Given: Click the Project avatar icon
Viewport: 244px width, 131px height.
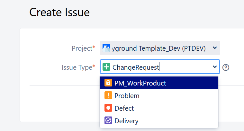Looking at the screenshot, I should pyautogui.click(x=106, y=48).
